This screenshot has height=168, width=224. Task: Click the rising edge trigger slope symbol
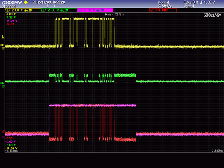click(x=202, y=2)
